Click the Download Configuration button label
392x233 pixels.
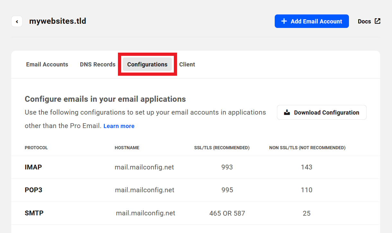pyautogui.click(x=326, y=113)
